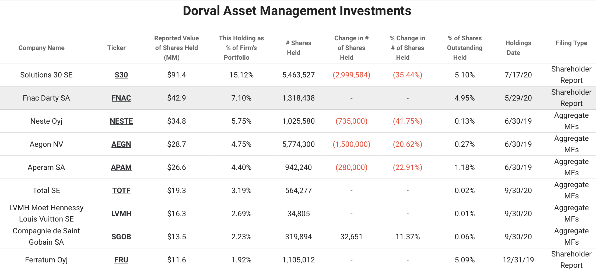Sort by Reported Value of Shares Held

coord(176,48)
